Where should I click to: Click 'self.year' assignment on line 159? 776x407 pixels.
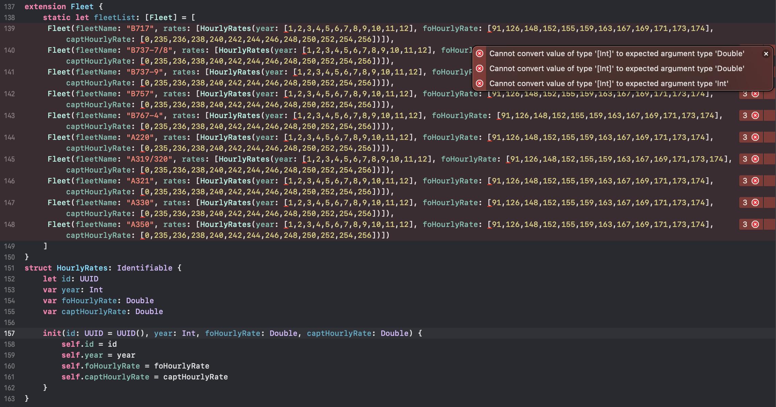(x=82, y=355)
